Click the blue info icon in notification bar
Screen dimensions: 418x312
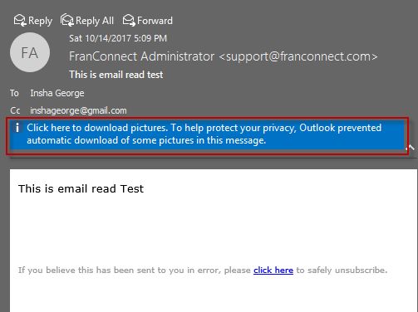point(17,128)
